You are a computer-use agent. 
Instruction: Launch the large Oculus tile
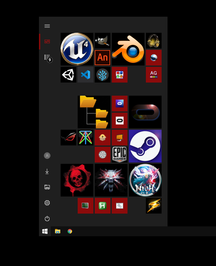(145, 112)
